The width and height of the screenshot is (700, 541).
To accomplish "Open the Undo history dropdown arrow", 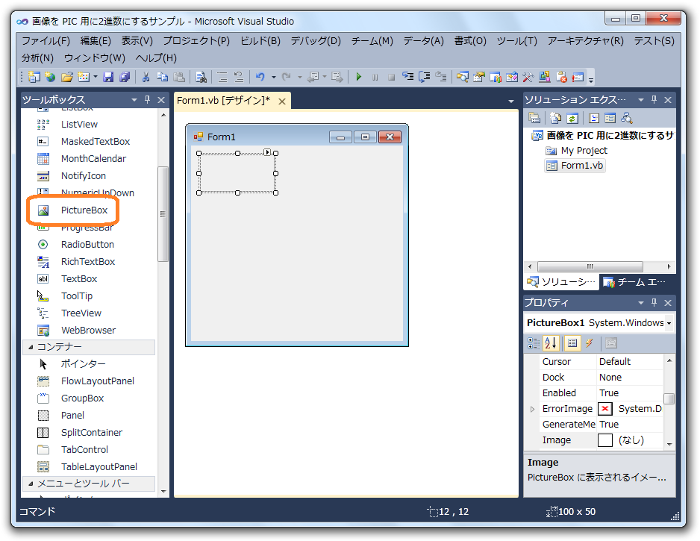I will tap(273, 77).
